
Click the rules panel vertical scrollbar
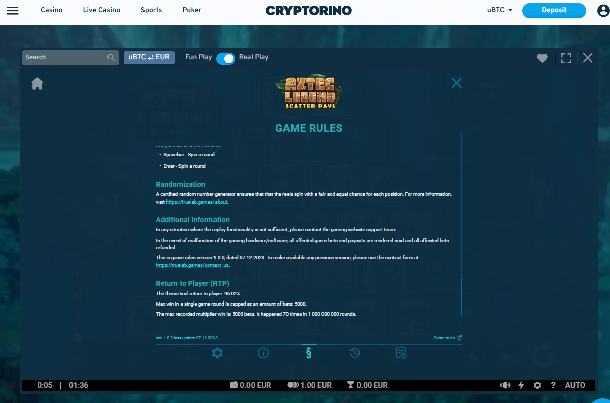(461, 296)
